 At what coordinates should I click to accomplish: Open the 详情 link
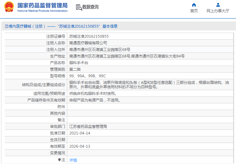[73, 160]
